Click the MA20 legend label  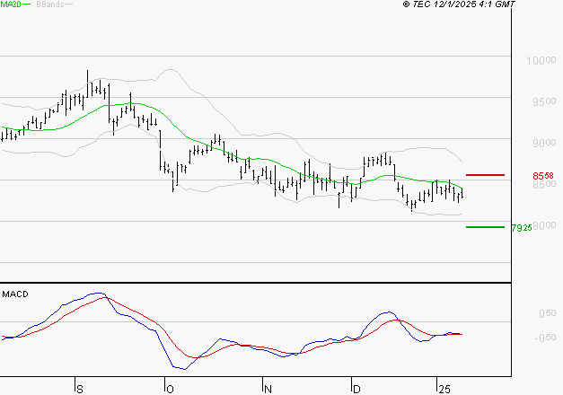9,5
